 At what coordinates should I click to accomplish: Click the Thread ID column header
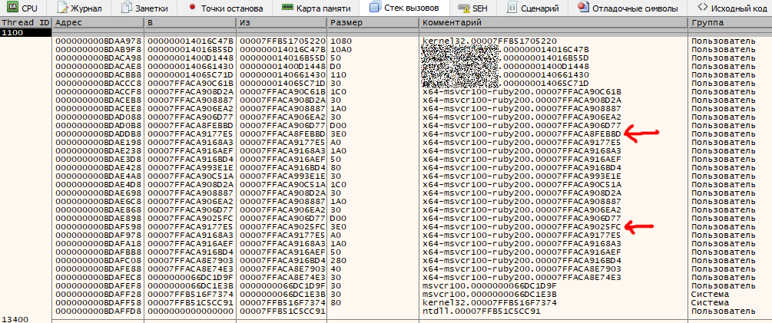pyautogui.click(x=25, y=23)
